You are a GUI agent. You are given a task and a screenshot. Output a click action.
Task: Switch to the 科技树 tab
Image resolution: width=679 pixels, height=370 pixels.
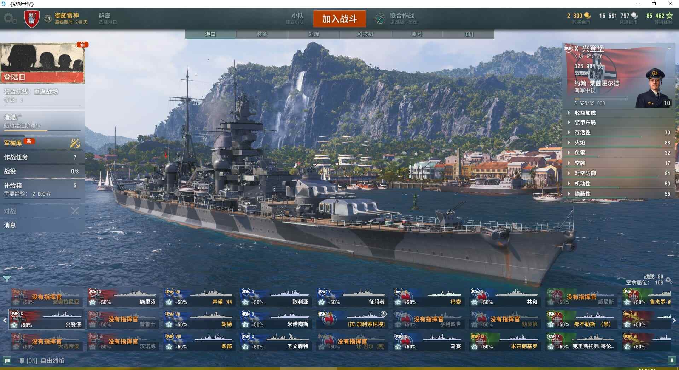365,34
